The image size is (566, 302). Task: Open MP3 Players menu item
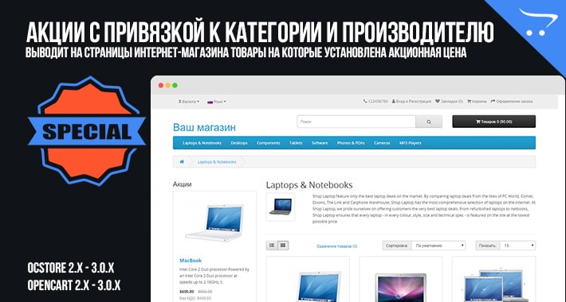pyautogui.click(x=410, y=143)
